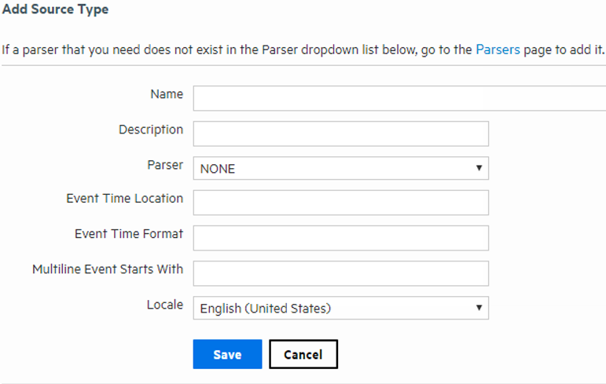
Task: Click the Parser field label
Action: tap(165, 165)
